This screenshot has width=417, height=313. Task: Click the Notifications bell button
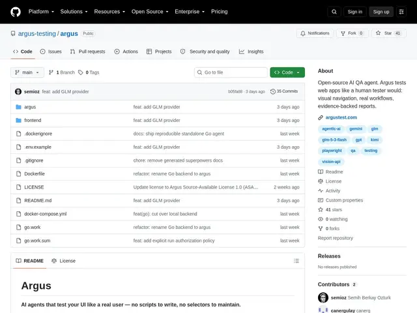coord(315,33)
